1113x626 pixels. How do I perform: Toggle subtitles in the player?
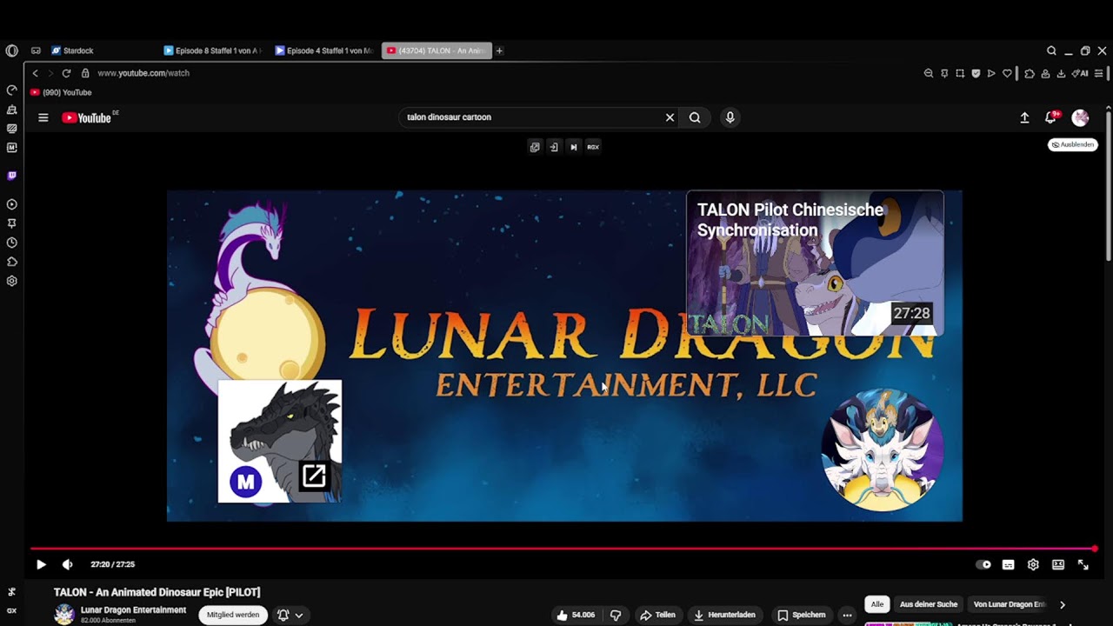pyautogui.click(x=1008, y=564)
